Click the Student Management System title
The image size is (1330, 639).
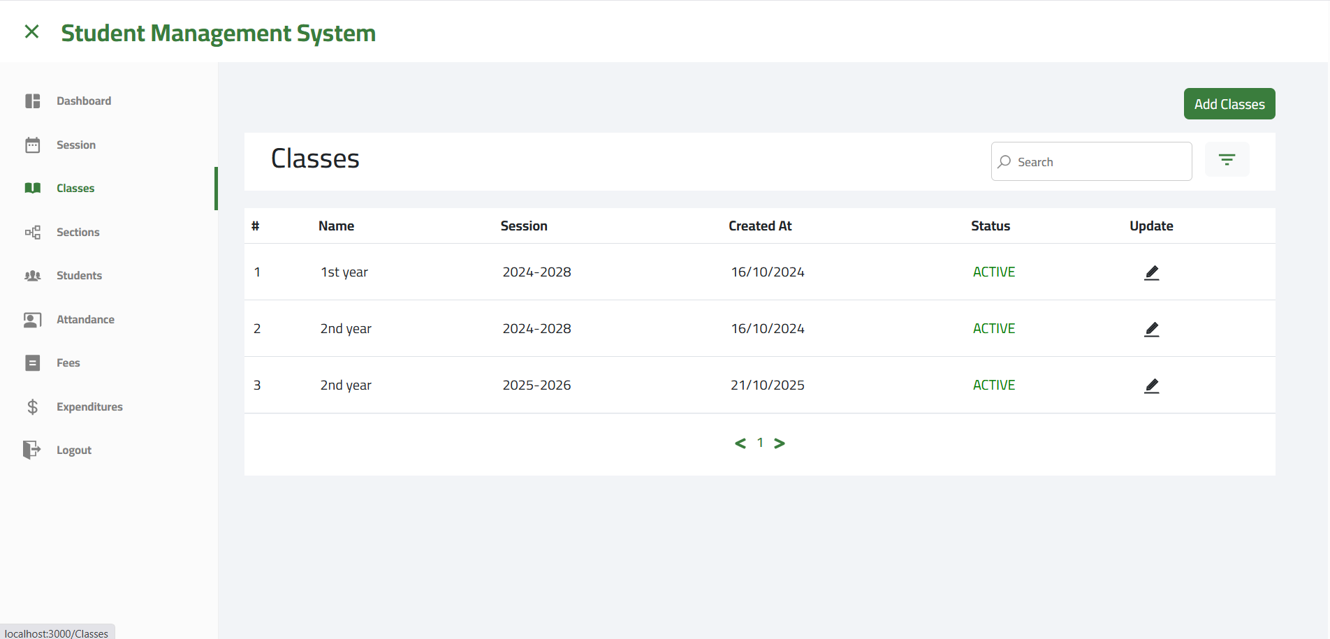point(218,33)
